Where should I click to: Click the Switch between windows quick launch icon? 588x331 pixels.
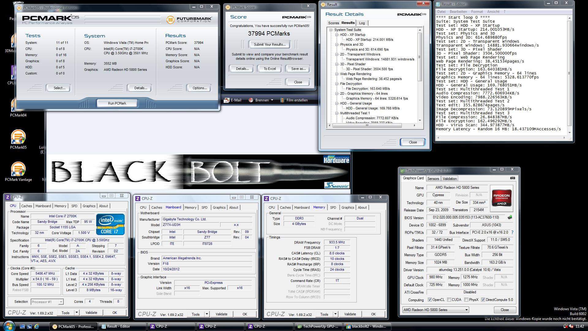click(29, 326)
